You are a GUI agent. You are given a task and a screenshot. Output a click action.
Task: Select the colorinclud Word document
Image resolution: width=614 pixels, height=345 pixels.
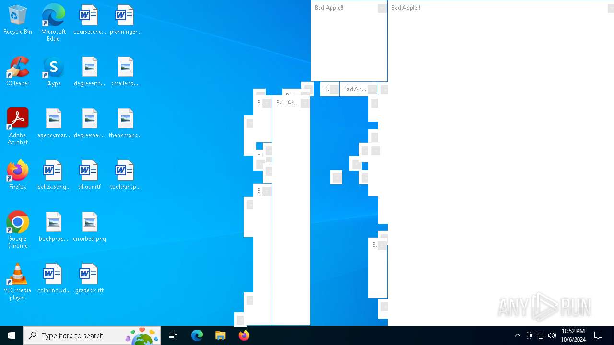tap(54, 279)
